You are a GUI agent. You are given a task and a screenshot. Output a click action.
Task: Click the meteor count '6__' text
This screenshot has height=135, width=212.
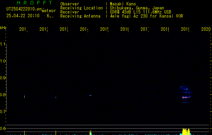50,16
